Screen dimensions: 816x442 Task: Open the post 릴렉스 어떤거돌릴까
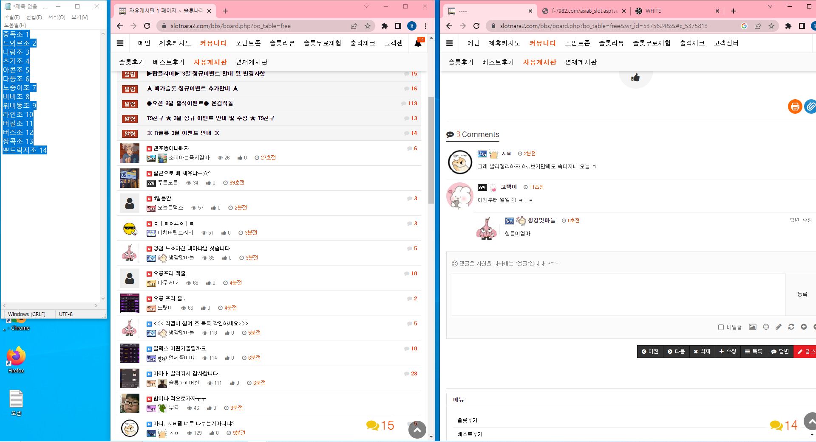coord(179,348)
